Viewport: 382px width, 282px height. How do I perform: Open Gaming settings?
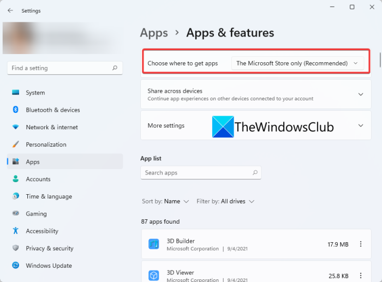65,214
